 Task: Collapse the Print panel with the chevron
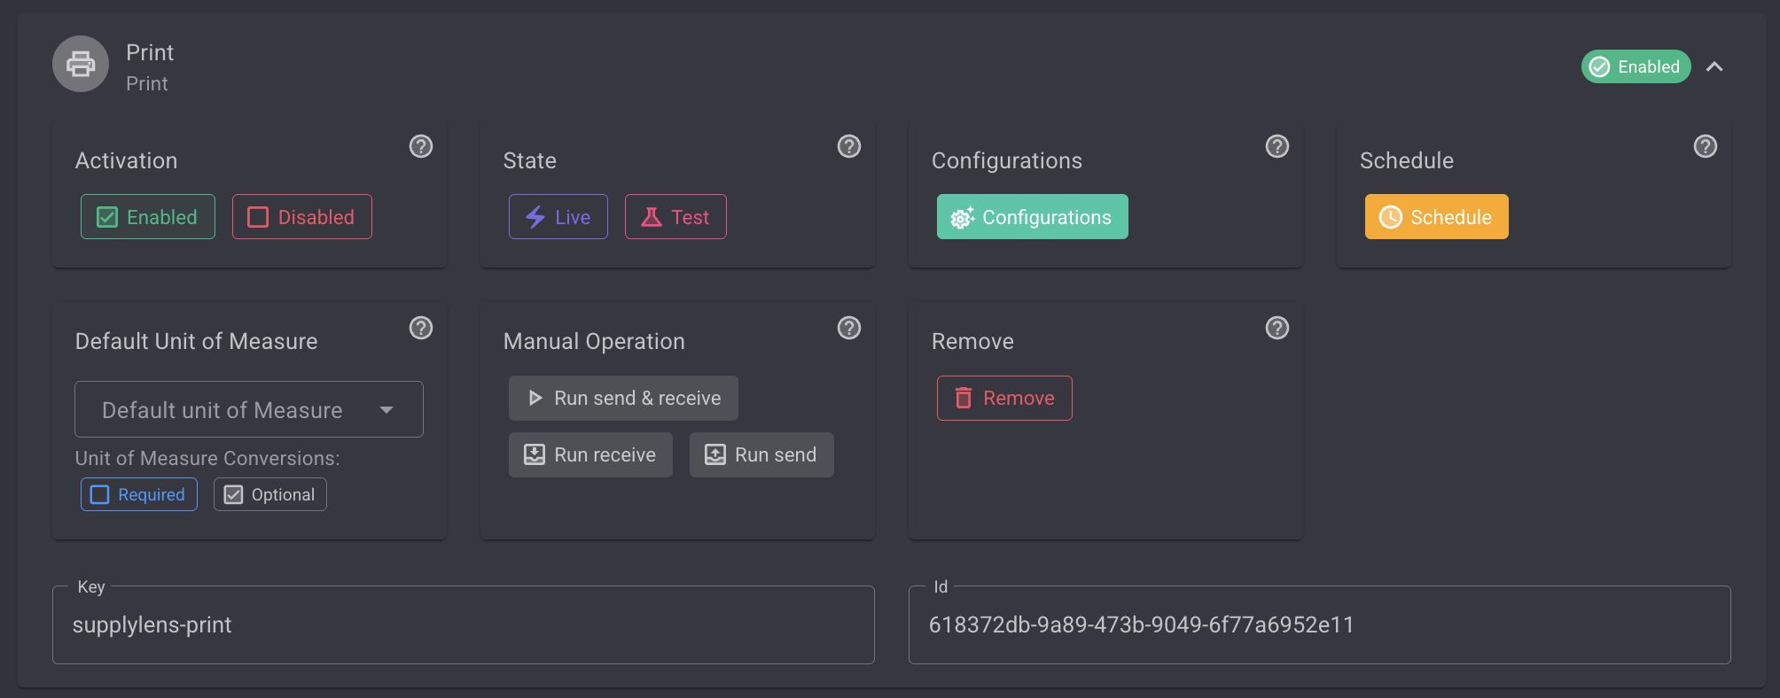tap(1714, 66)
